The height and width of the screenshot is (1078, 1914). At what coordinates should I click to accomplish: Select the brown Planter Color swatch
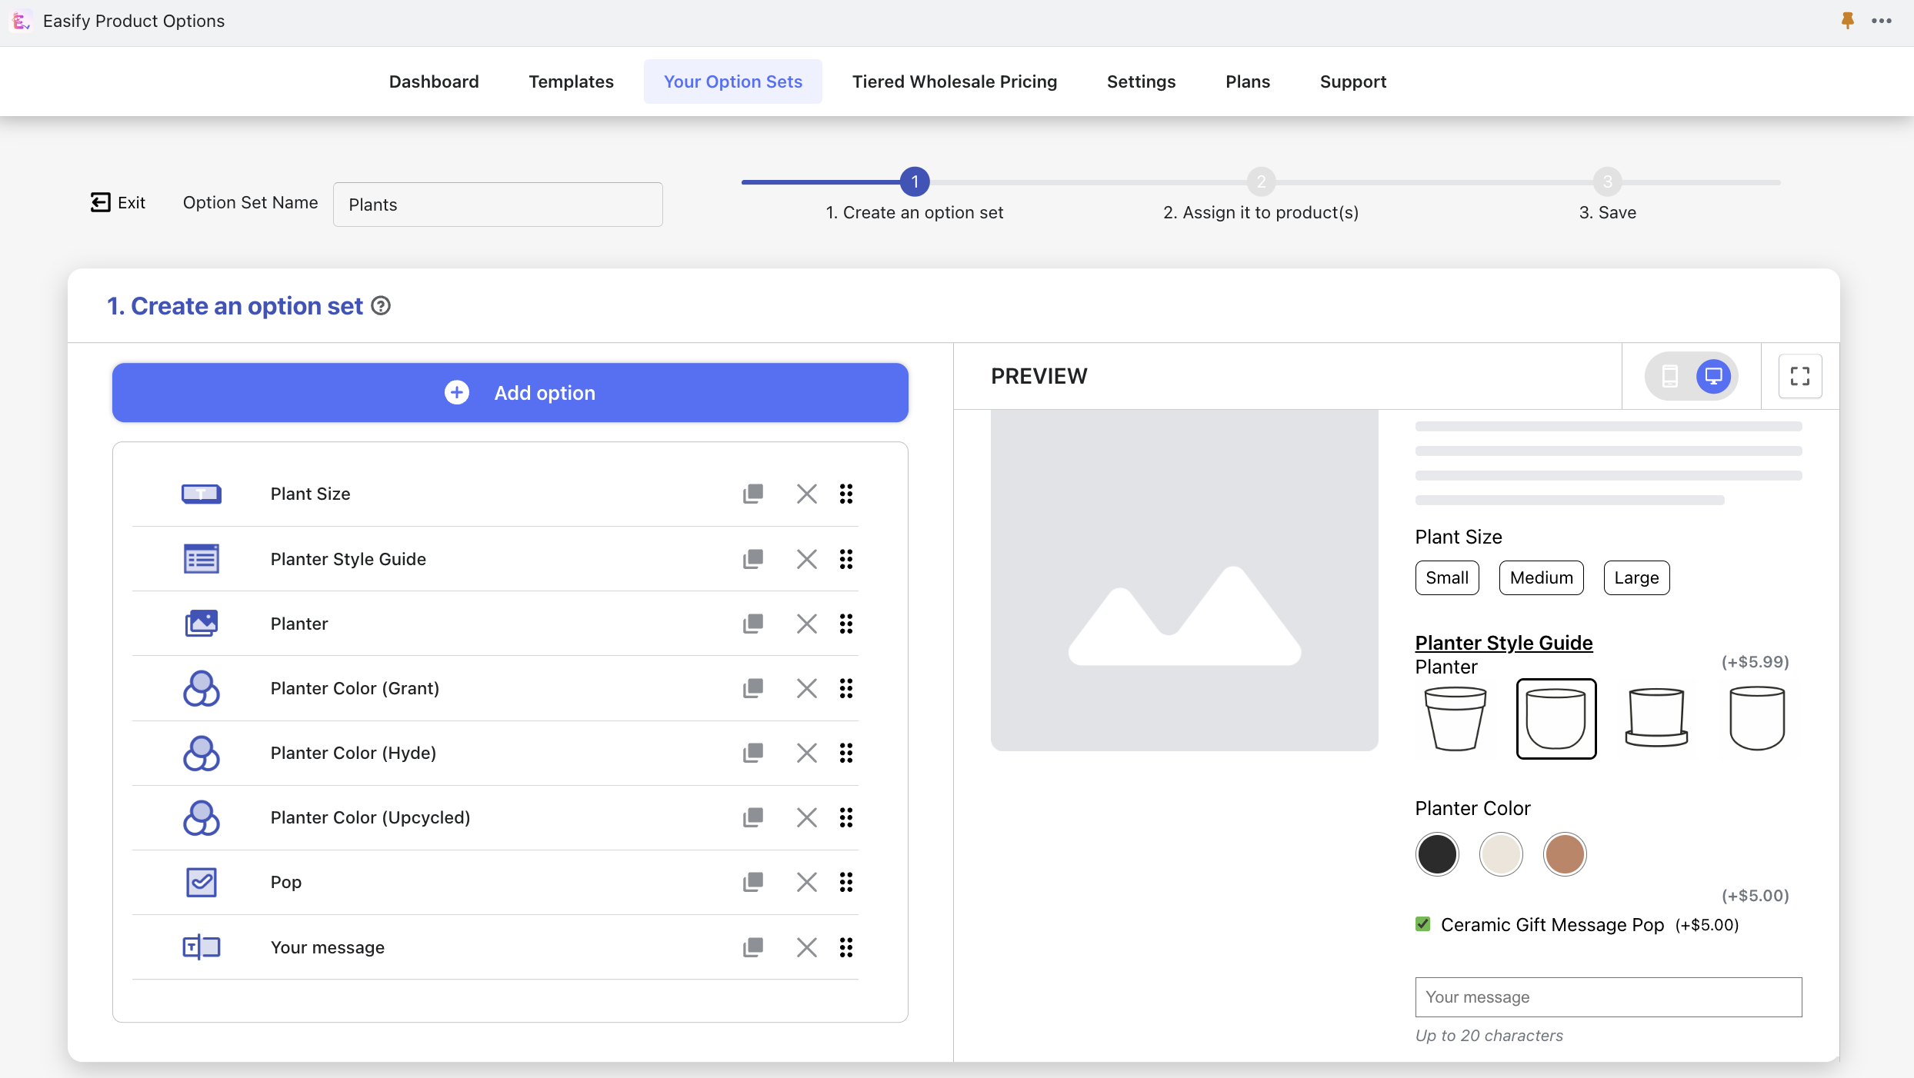click(x=1566, y=854)
